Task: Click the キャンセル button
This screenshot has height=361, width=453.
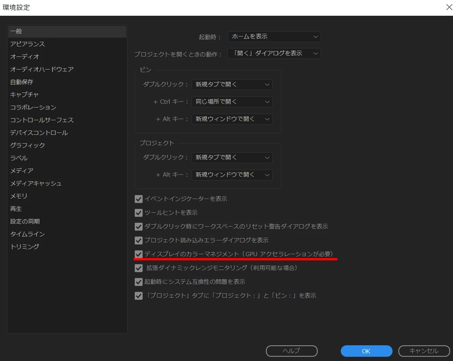Action: [x=424, y=351]
